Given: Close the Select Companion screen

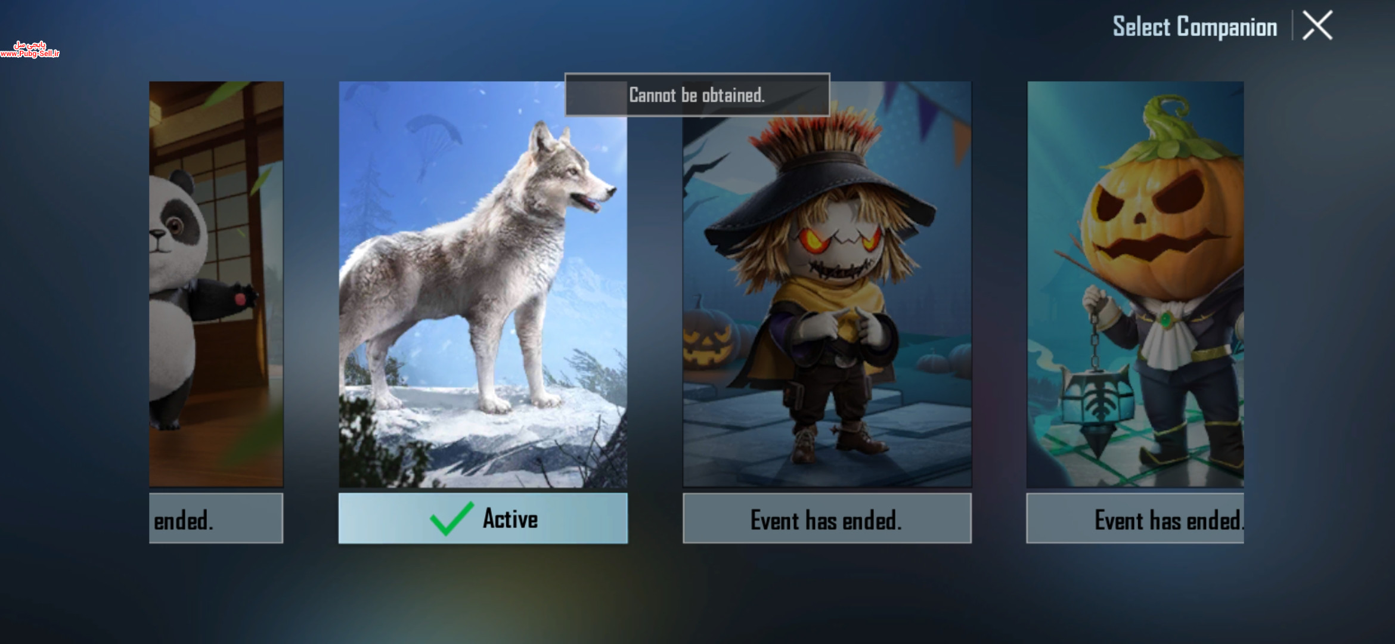Looking at the screenshot, I should 1317,26.
